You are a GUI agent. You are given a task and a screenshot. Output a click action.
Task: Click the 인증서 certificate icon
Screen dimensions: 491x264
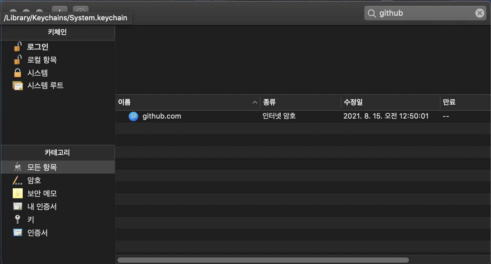18,233
